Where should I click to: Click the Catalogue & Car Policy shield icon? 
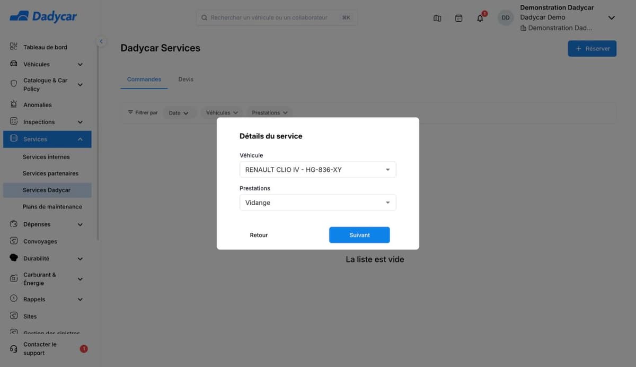click(x=14, y=84)
